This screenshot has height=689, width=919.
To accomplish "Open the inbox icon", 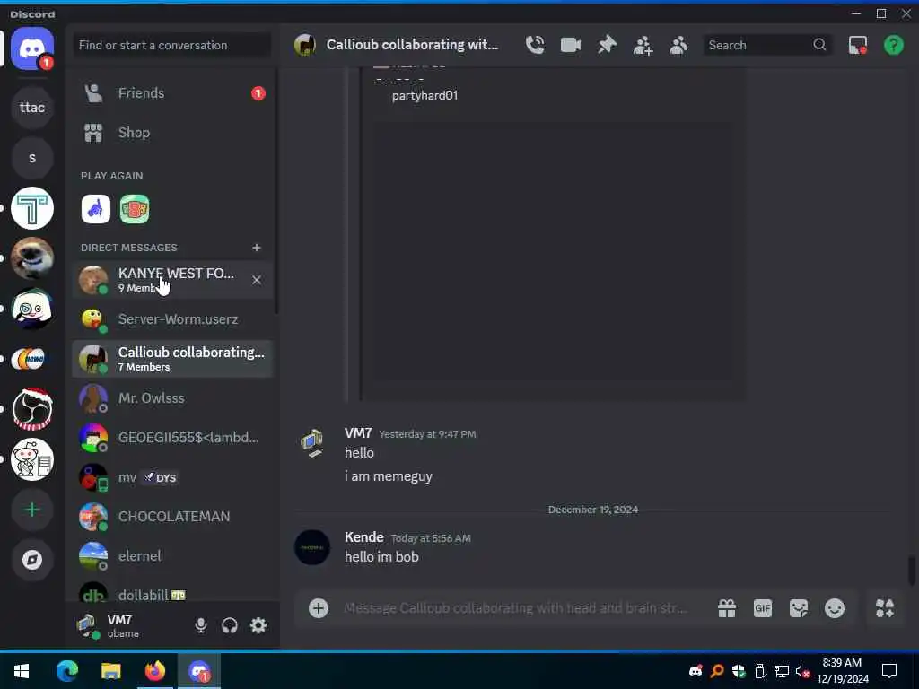I will tap(857, 45).
